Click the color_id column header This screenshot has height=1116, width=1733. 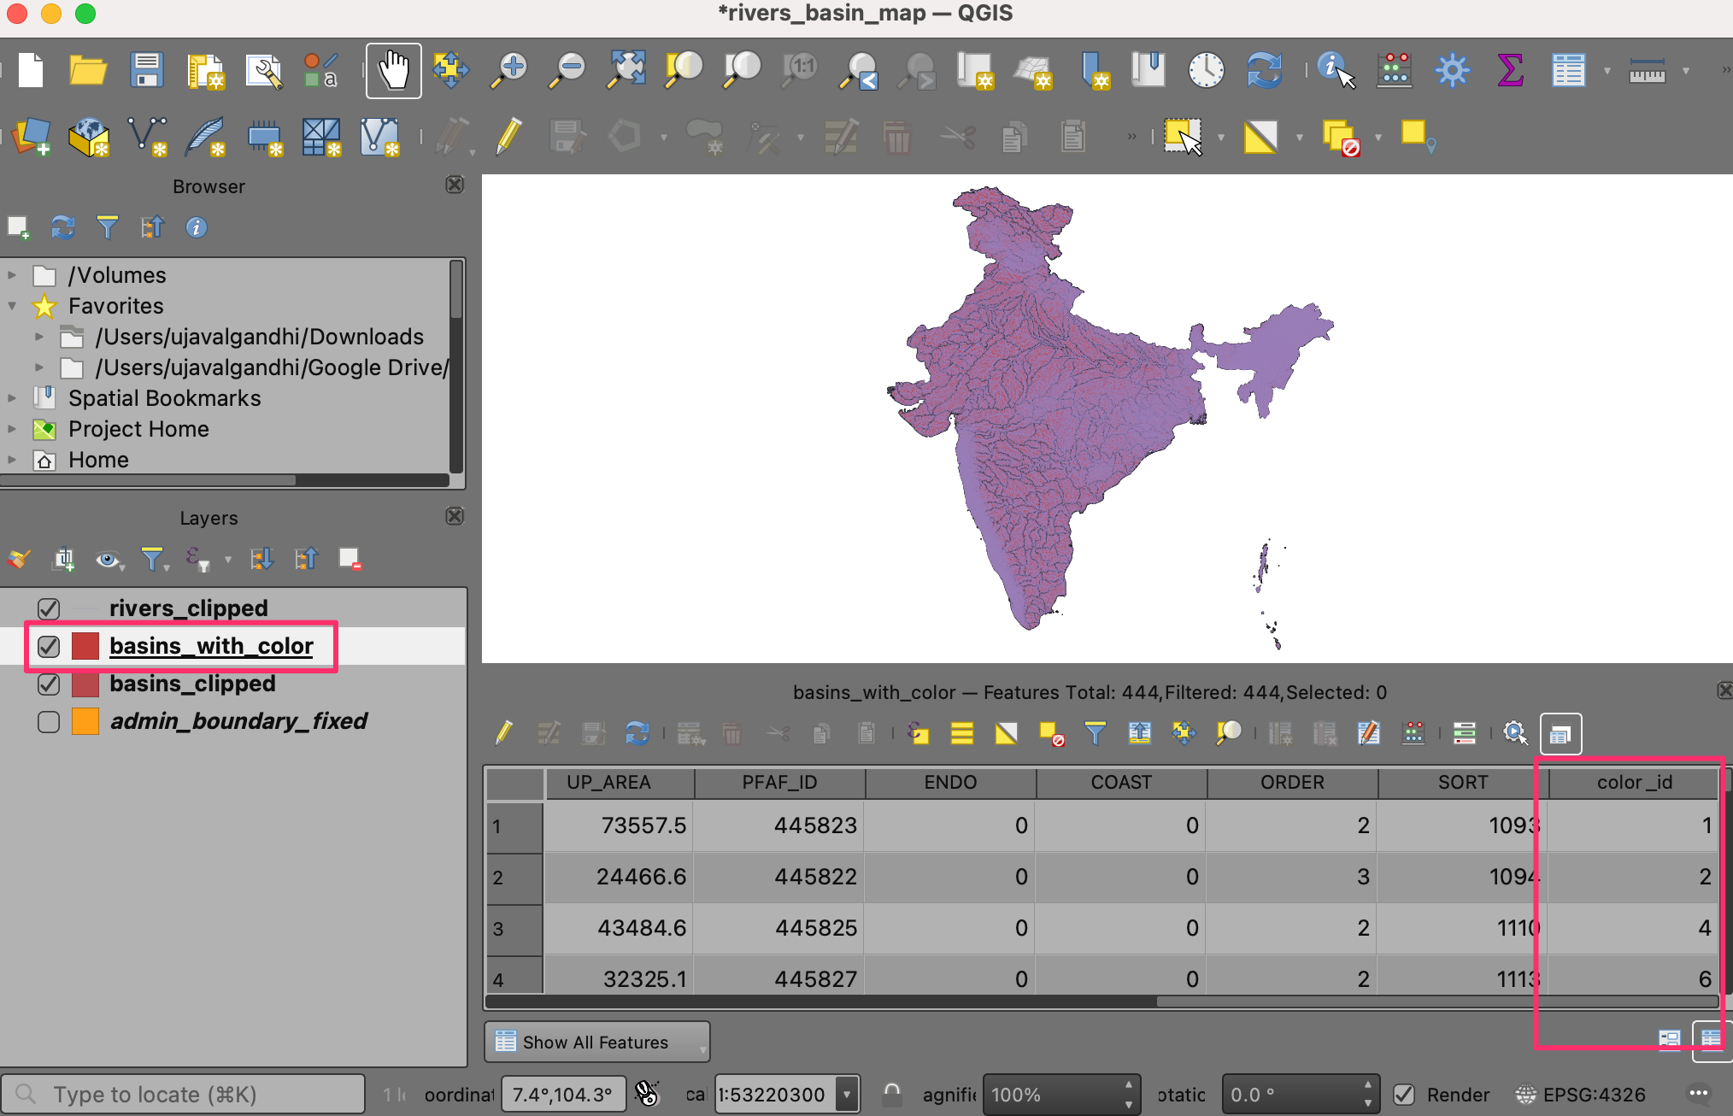coord(1633,783)
